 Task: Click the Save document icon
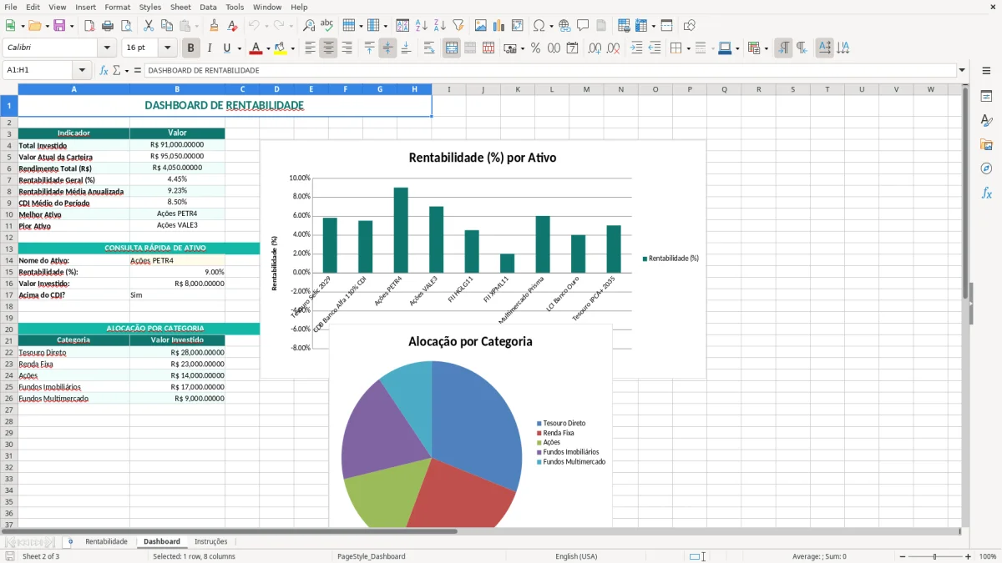pos(59,26)
